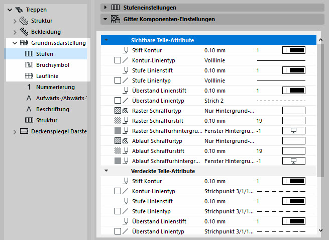The width and height of the screenshot is (329, 240).
Task: Select the Lauflinie item in the tree
Action: [48, 76]
